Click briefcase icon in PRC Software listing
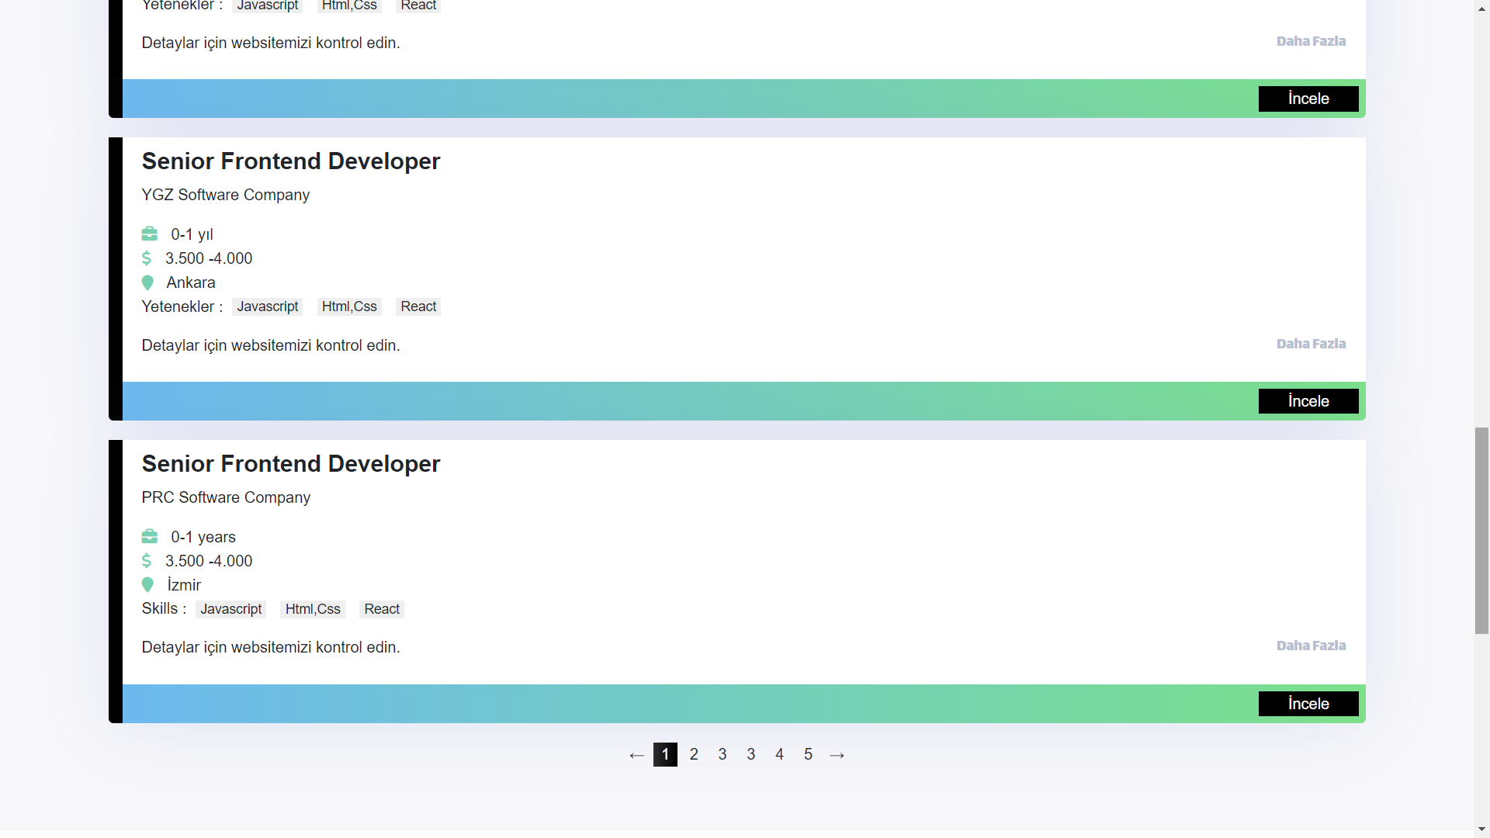 150,537
